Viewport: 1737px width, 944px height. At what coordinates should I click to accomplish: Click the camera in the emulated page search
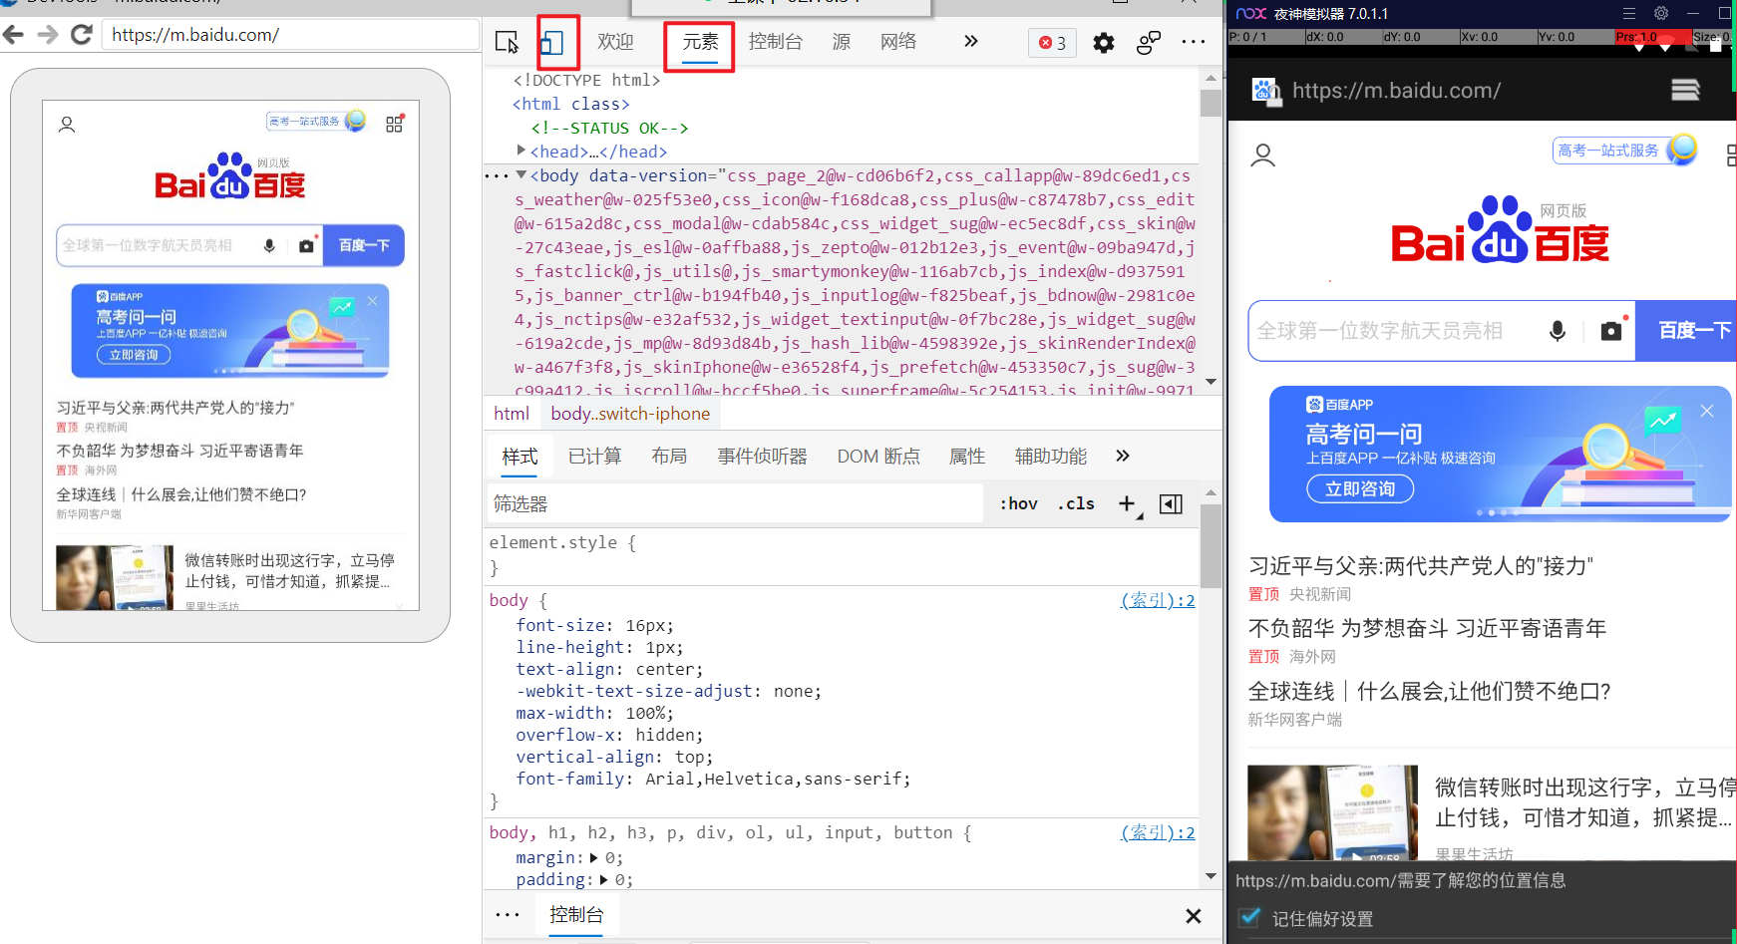[306, 246]
